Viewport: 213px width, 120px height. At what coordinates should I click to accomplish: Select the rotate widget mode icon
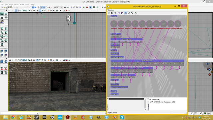(x=47, y=7)
